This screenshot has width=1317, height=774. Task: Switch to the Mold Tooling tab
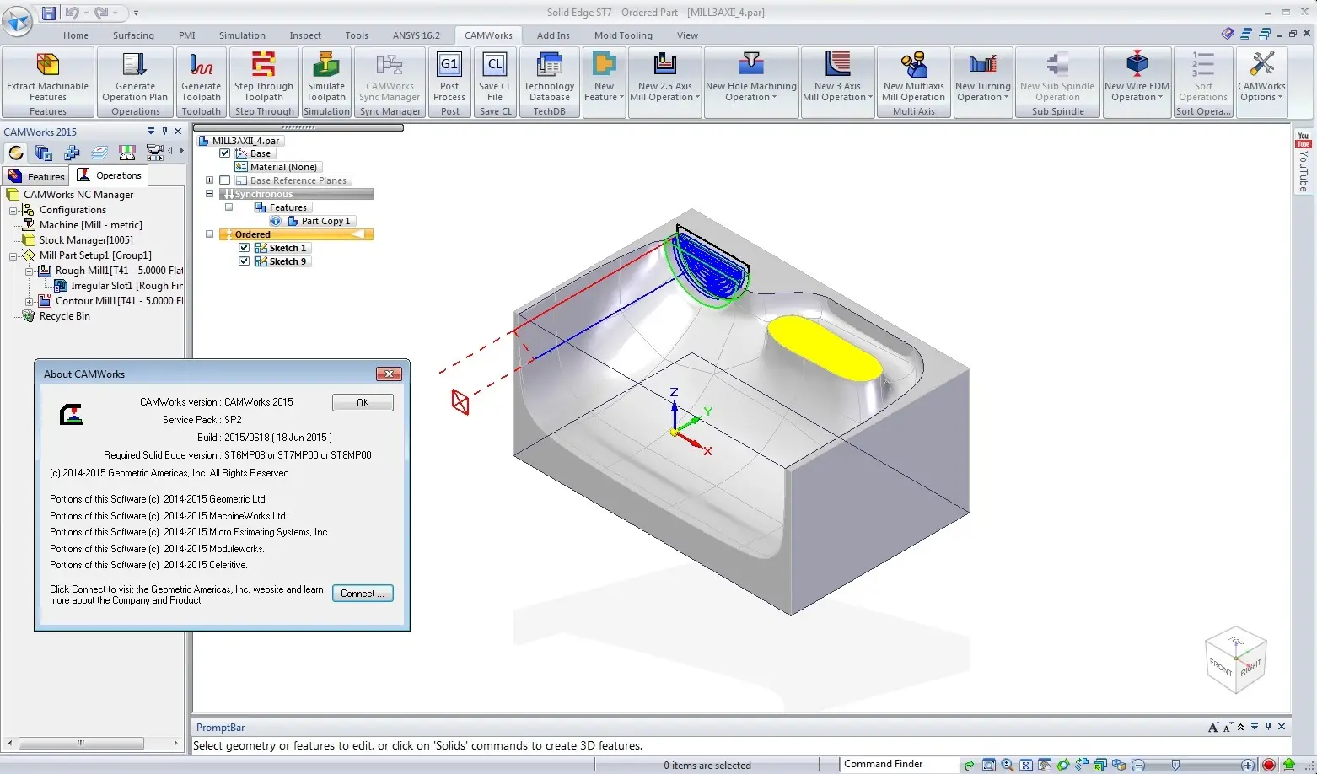[x=623, y=35]
